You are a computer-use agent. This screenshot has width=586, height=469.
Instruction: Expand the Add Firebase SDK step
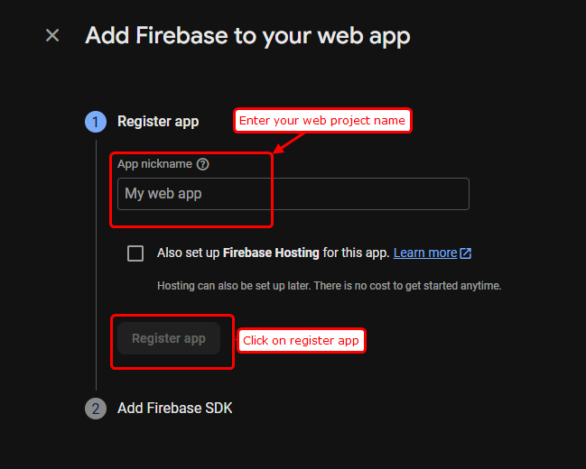click(x=174, y=409)
